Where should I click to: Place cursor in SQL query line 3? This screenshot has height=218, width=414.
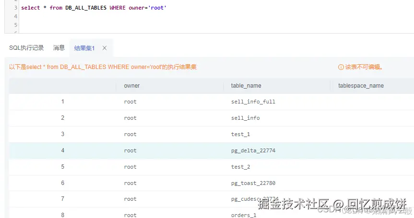(94, 8)
